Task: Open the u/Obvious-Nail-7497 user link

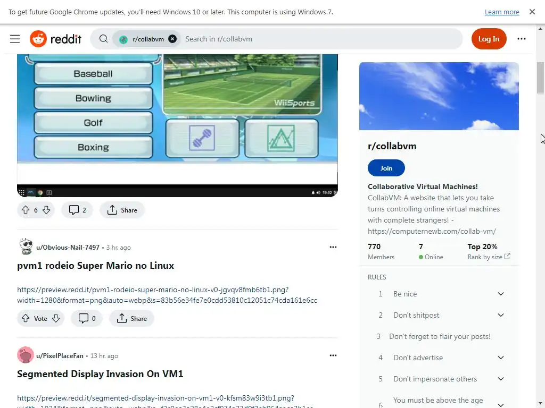Action: (68, 248)
